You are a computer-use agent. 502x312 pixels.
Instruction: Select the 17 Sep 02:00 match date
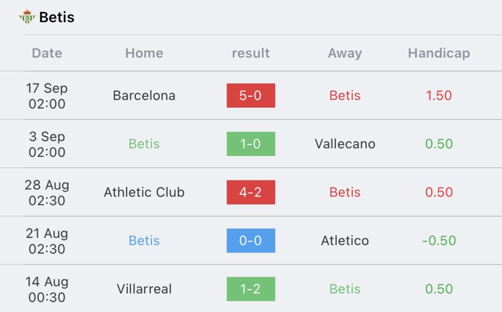(x=47, y=96)
